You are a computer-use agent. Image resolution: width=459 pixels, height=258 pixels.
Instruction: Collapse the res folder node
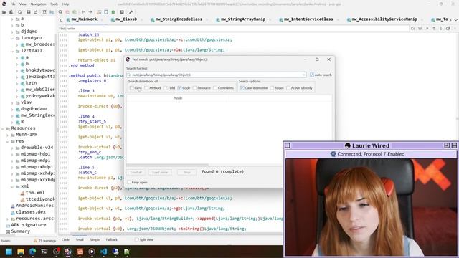(7, 141)
